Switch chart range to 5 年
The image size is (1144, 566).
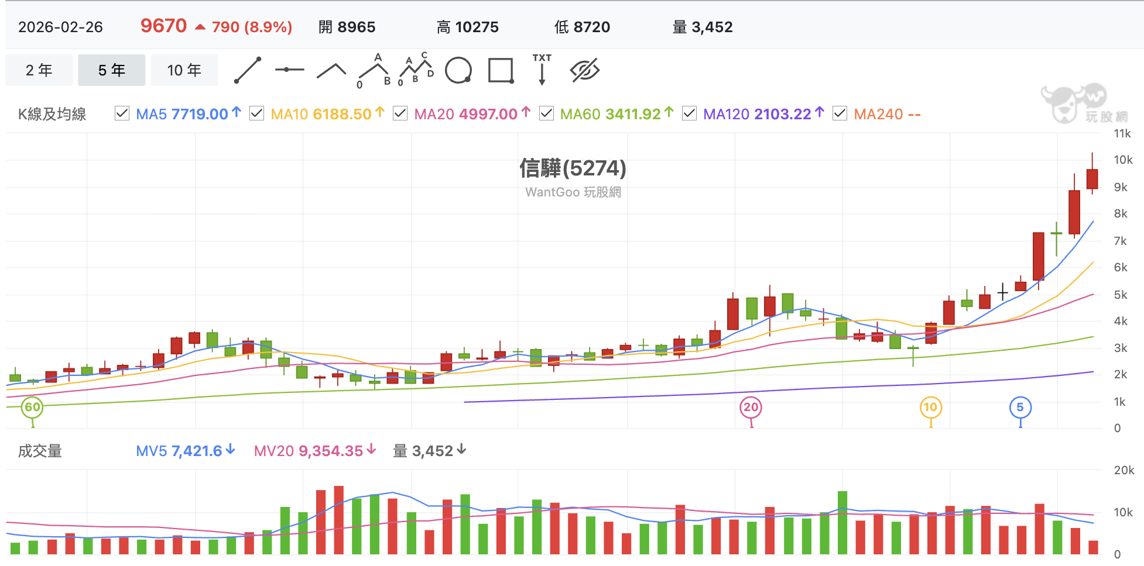[111, 70]
